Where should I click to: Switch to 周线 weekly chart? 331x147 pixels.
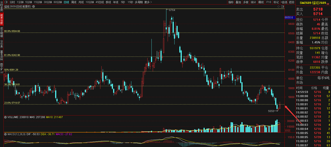pyautogui.click(x=74, y=2)
